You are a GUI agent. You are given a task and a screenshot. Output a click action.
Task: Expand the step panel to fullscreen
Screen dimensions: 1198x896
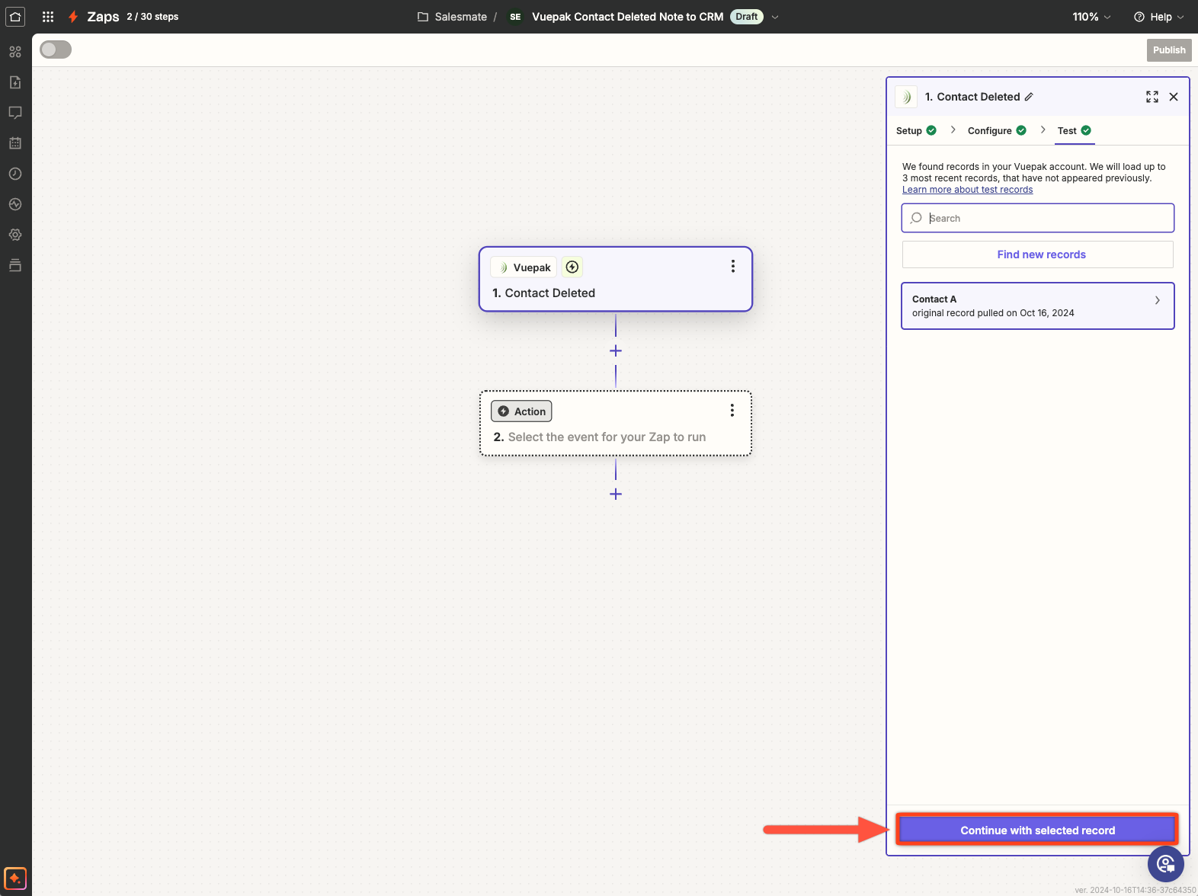pyautogui.click(x=1152, y=97)
